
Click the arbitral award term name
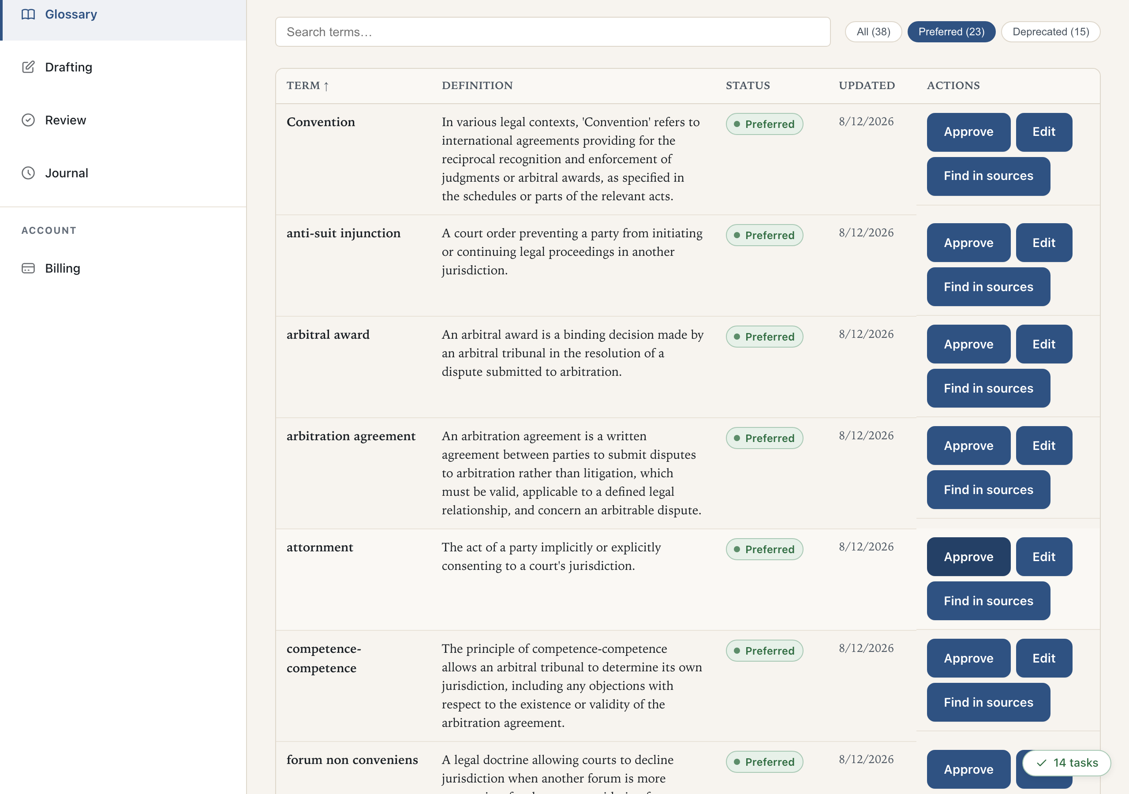click(x=328, y=334)
